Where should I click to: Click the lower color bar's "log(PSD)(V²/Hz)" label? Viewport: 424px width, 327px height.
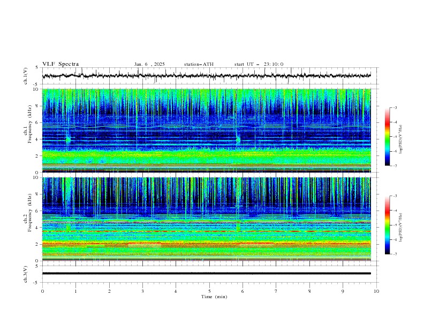[x=400, y=227]
